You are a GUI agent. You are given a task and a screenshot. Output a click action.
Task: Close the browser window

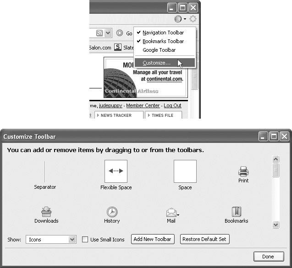point(193,8)
